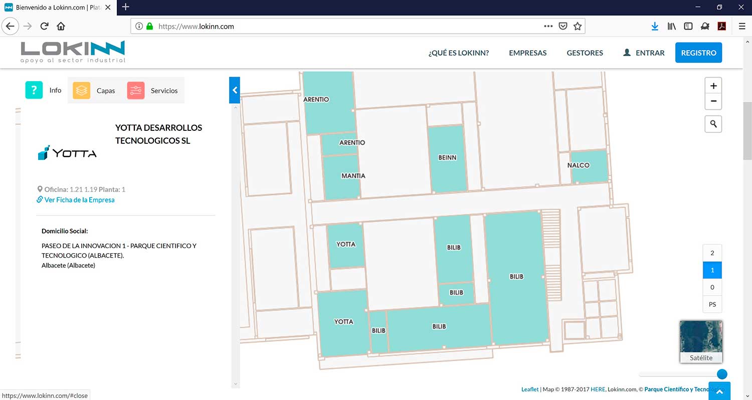Open ¿Qué es Lokinn? page
This screenshot has height=400, width=752.
tap(458, 53)
